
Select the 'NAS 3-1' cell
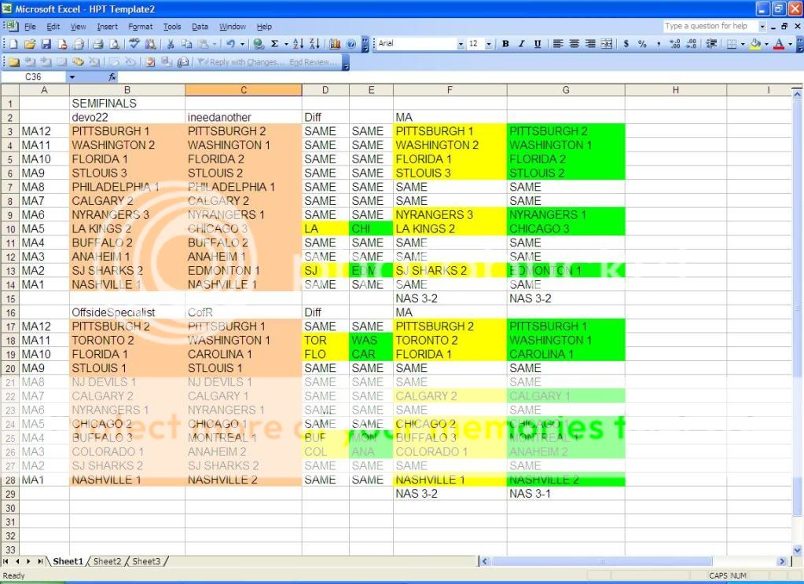566,494
